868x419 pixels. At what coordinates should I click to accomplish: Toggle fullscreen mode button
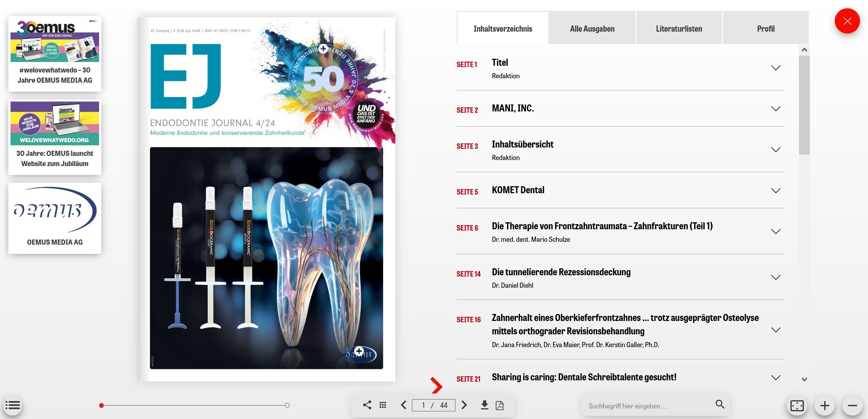(x=797, y=405)
